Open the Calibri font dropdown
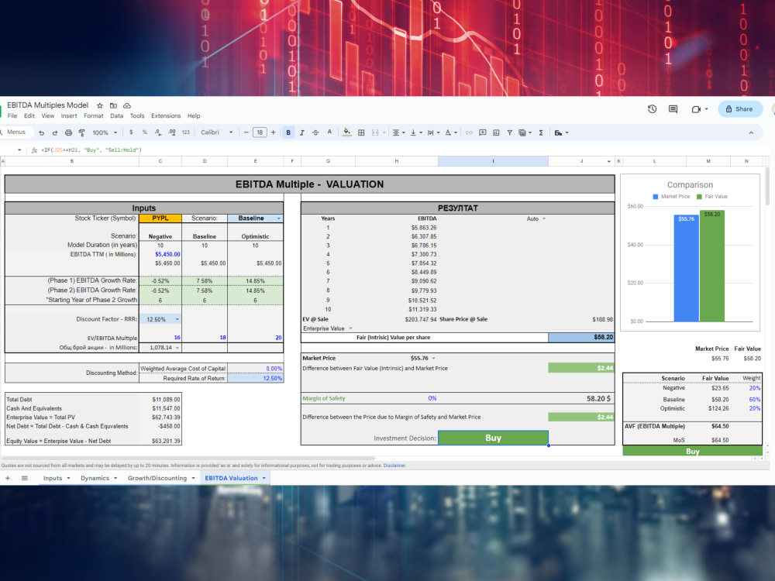 216,132
